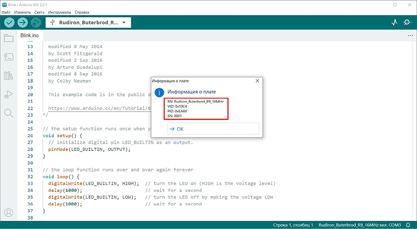Click the Информация о плате dialog heading
The height and width of the screenshot is (229, 417).
click(191, 92)
